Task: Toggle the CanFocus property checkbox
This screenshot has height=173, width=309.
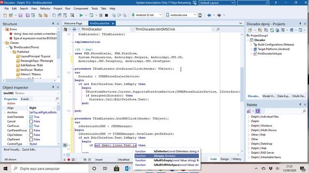Action: click(31, 126)
